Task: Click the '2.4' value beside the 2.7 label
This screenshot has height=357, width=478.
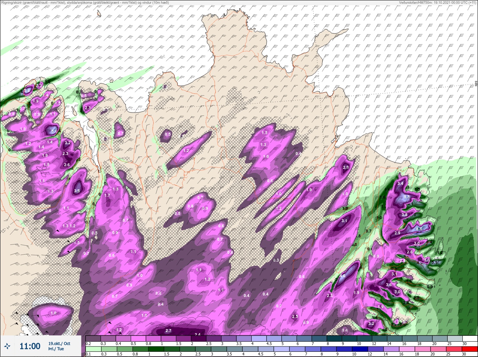Action: click(x=198, y=334)
